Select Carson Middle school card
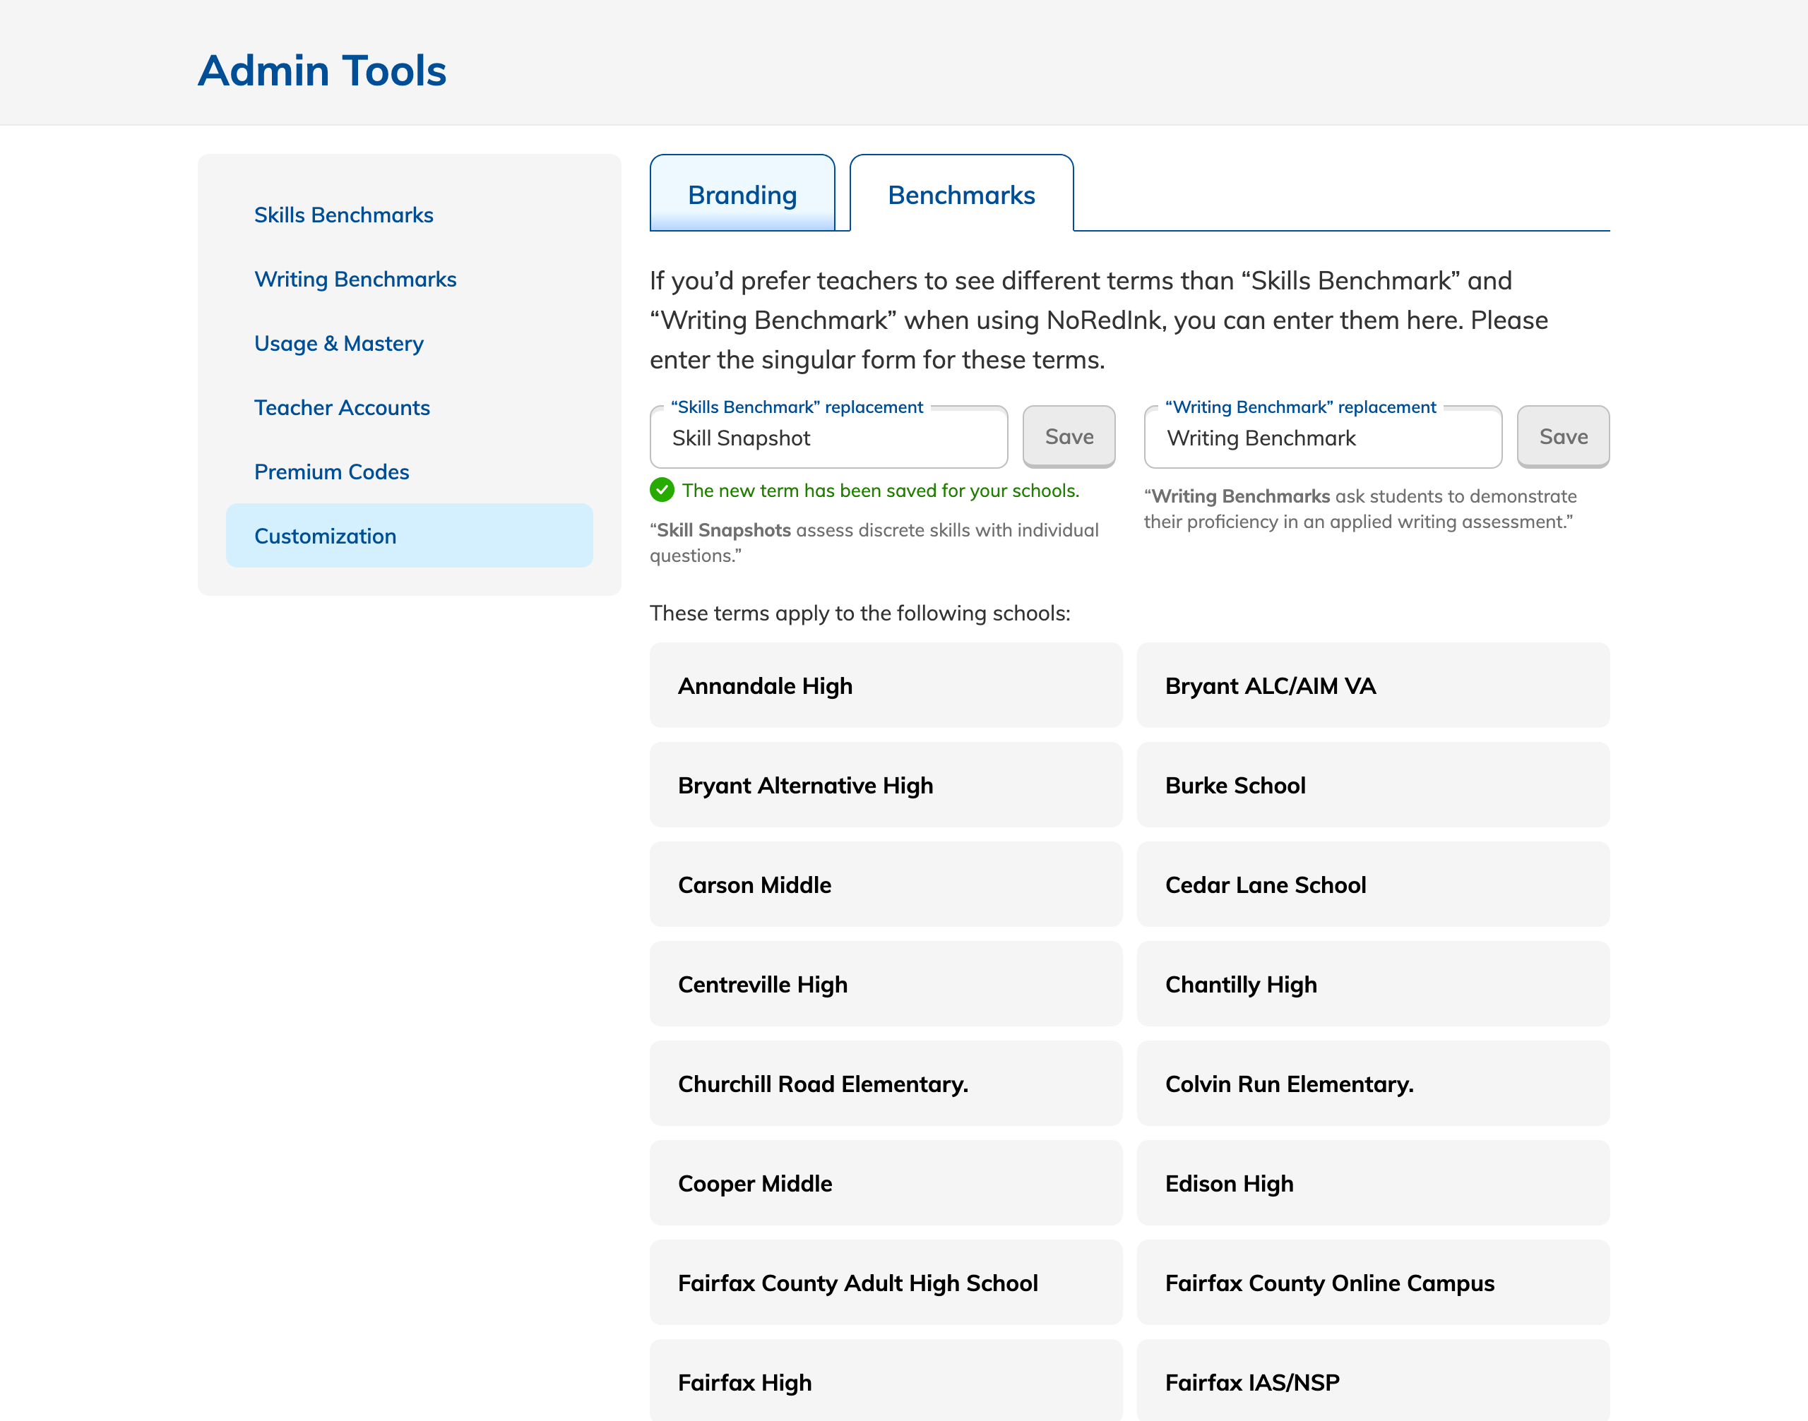This screenshot has width=1808, height=1421. [885, 885]
